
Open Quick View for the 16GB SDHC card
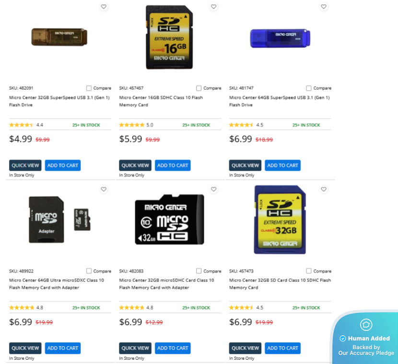135,165
